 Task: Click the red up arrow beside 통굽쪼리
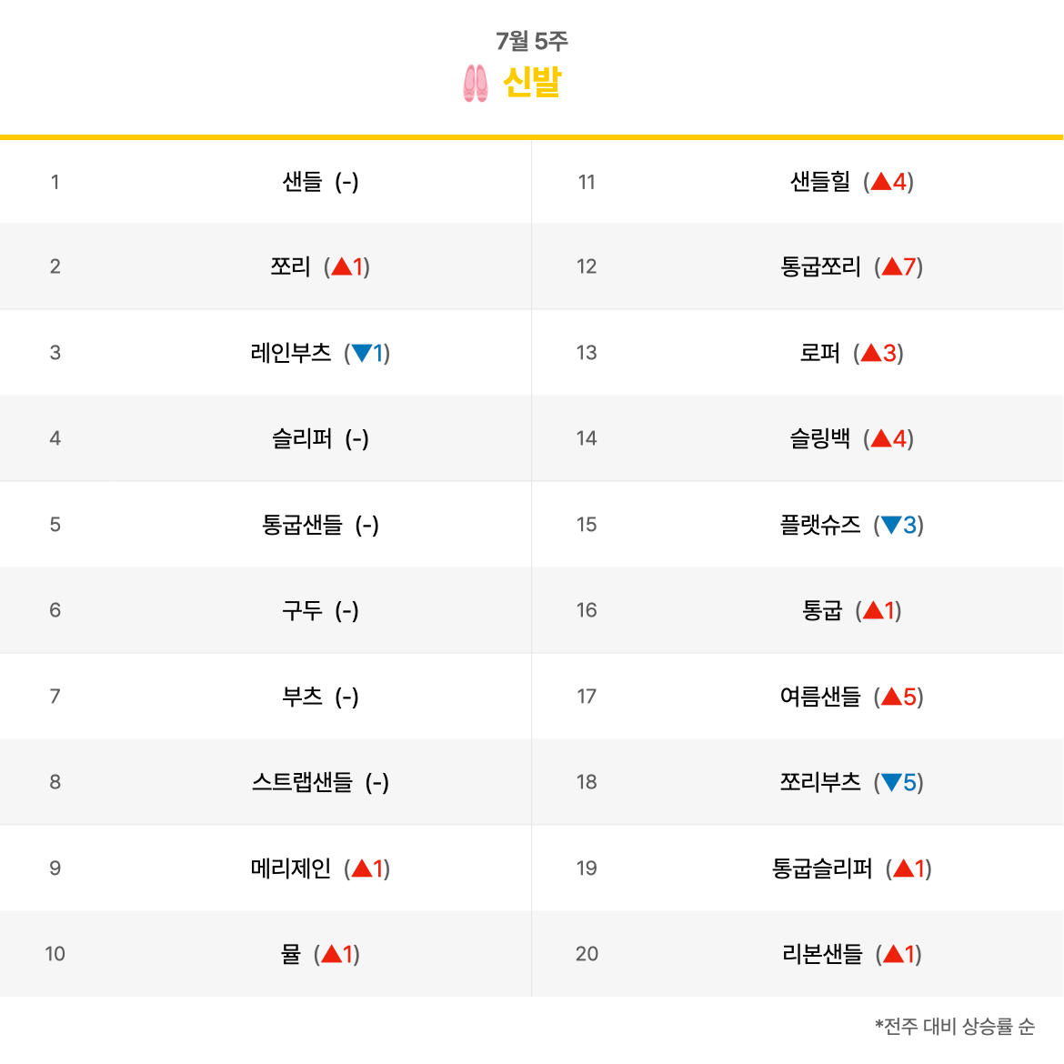(x=891, y=266)
